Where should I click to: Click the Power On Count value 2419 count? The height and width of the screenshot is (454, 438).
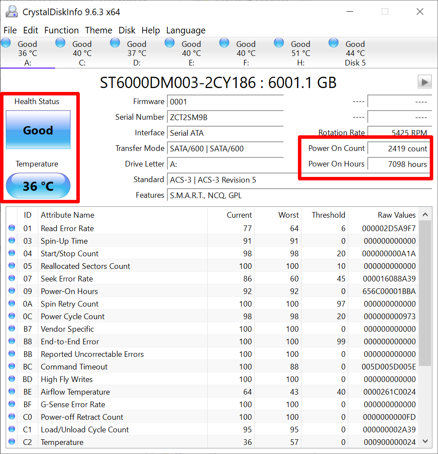(x=399, y=149)
